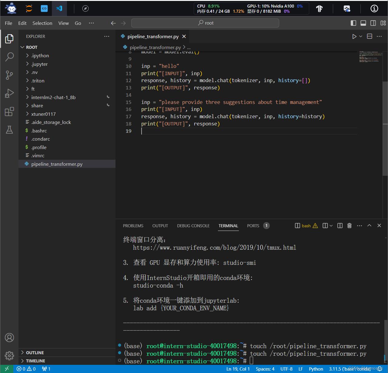Viewport: 388px width, 373px height.
Task: Click the TensorBoard icon in top bar
Action: tap(319, 8)
